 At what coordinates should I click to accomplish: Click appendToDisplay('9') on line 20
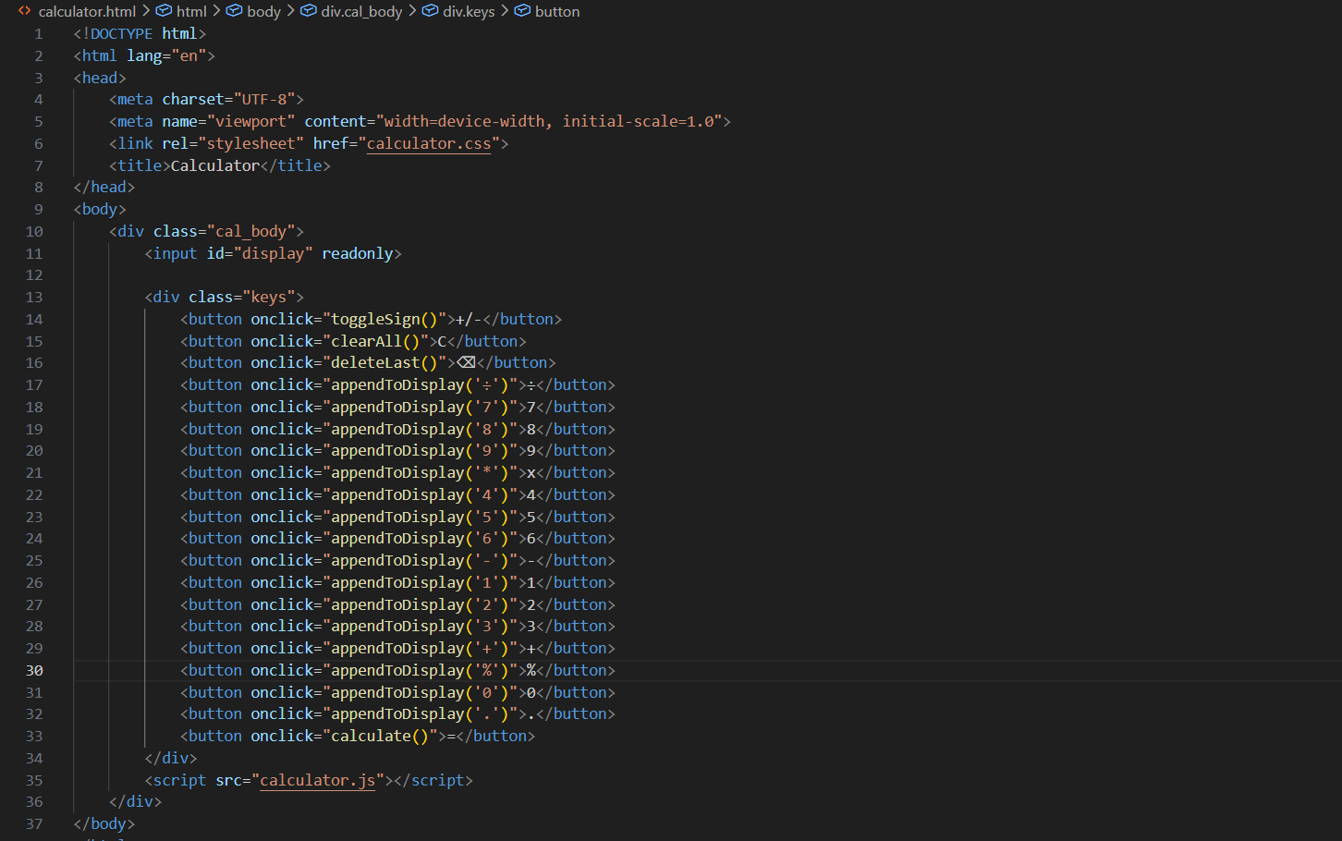tap(420, 450)
